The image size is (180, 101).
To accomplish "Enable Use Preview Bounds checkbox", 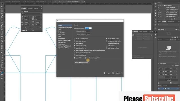I will coord(75,55).
